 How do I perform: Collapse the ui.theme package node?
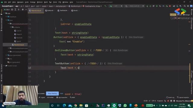[x=11, y=27]
